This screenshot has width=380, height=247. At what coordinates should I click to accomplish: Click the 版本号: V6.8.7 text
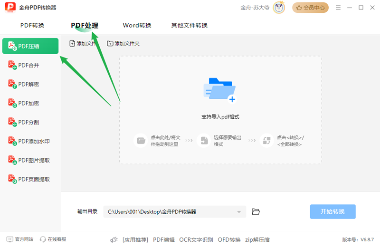pyautogui.click(x=358, y=240)
